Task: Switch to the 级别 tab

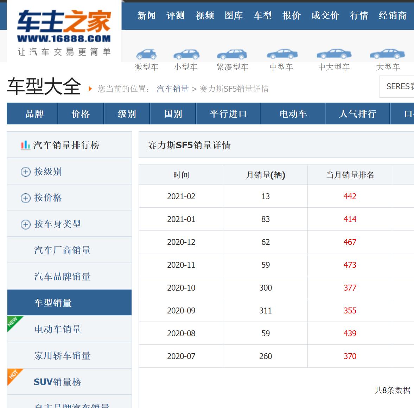Action: pos(127,114)
